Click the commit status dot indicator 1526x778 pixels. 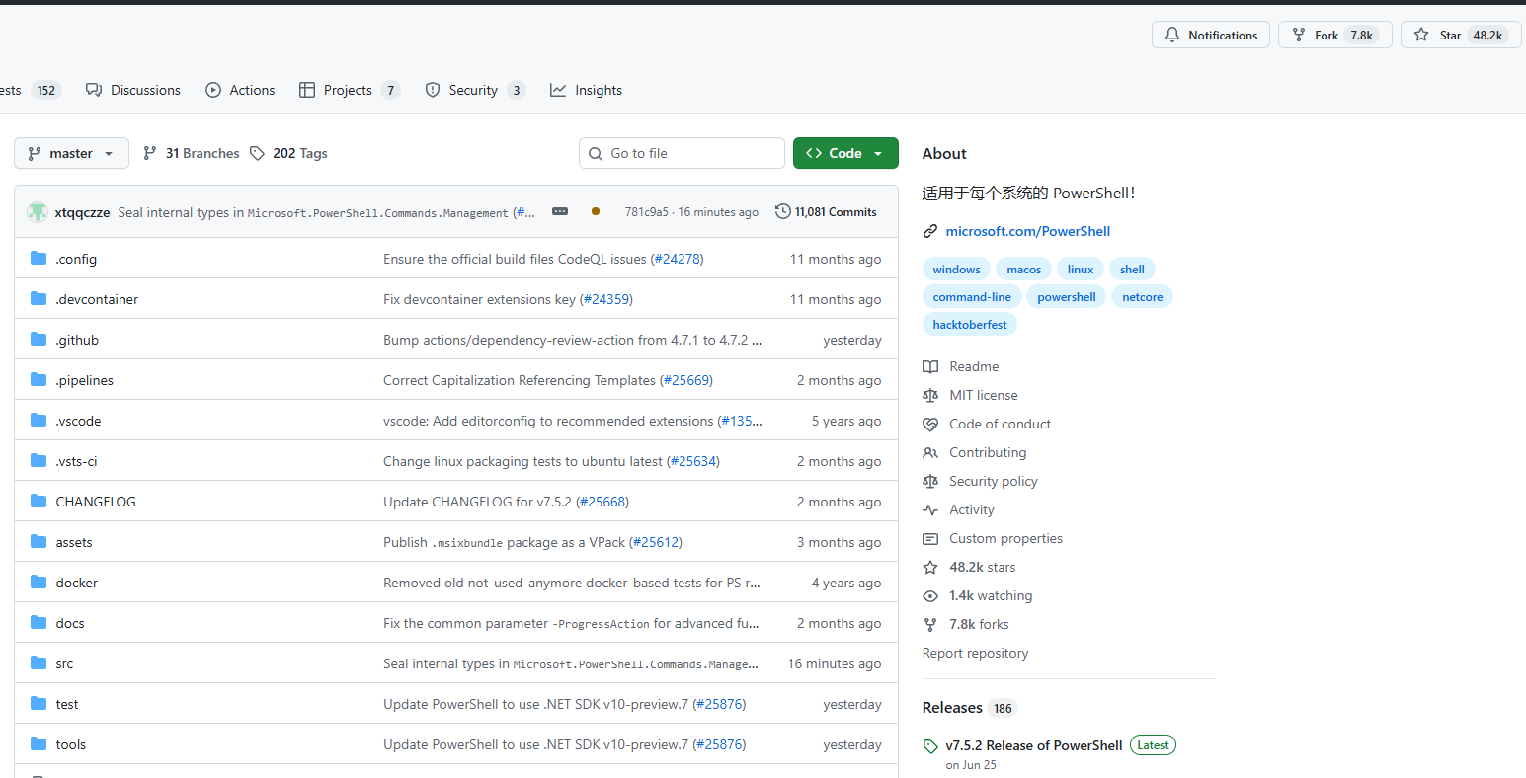point(596,211)
